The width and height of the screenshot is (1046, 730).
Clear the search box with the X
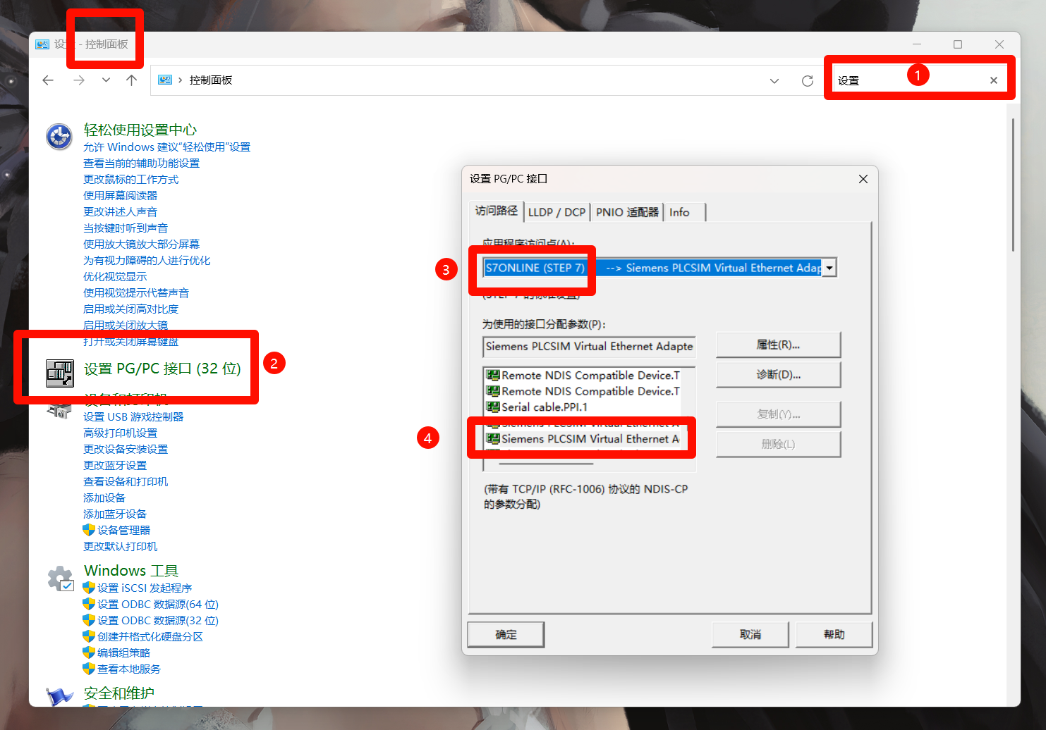pyautogui.click(x=994, y=80)
